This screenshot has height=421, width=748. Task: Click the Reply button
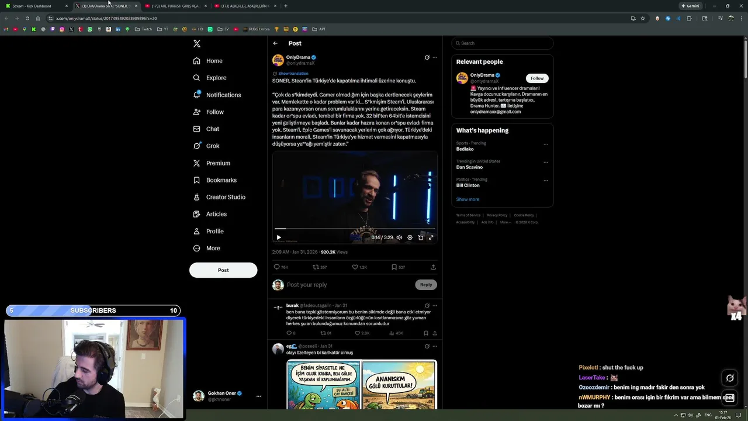(426, 285)
